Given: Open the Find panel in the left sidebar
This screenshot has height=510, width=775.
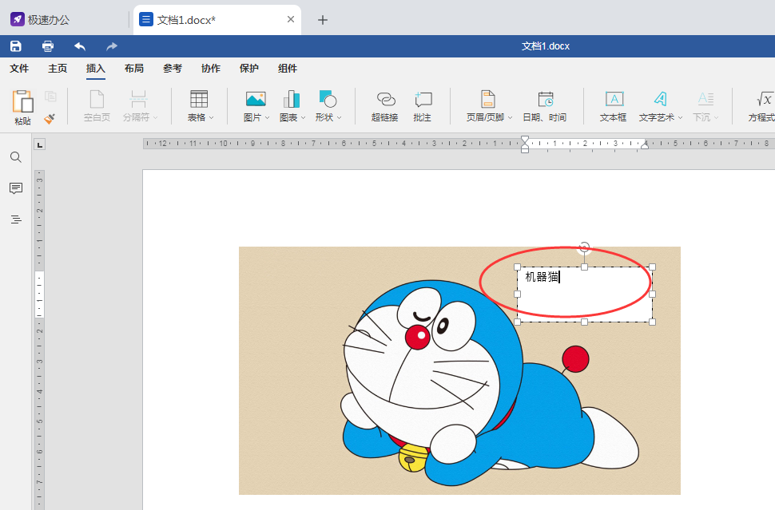Looking at the screenshot, I should [x=15, y=157].
